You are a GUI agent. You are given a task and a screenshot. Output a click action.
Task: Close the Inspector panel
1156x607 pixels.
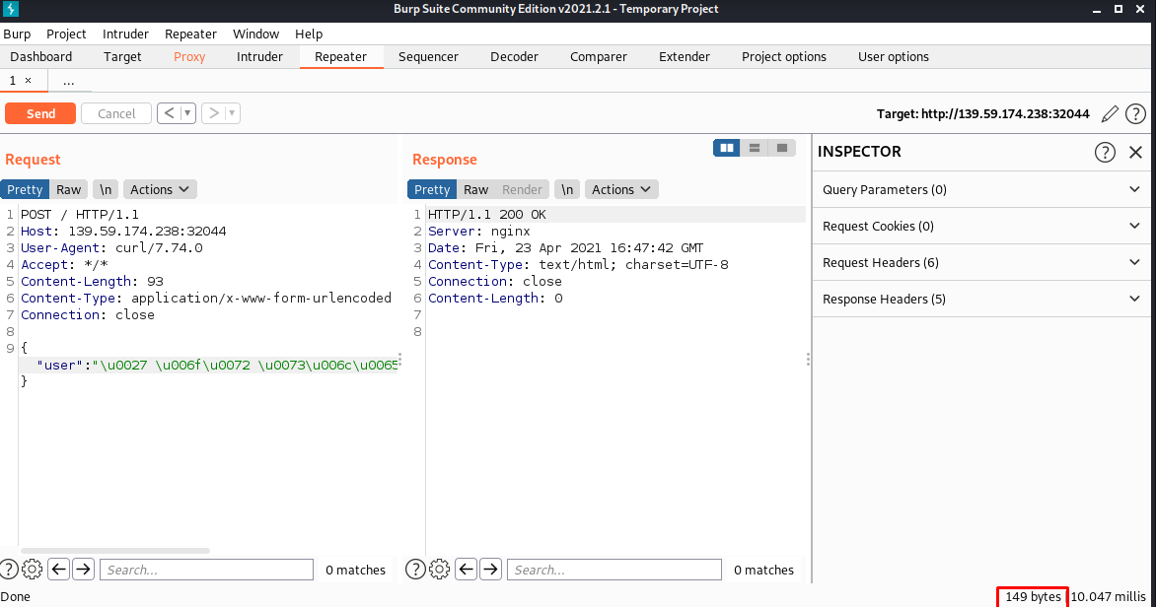[x=1135, y=152]
